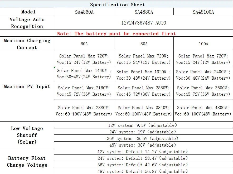Click the 'Maximum PV Input' header cell

click(x=27, y=86)
